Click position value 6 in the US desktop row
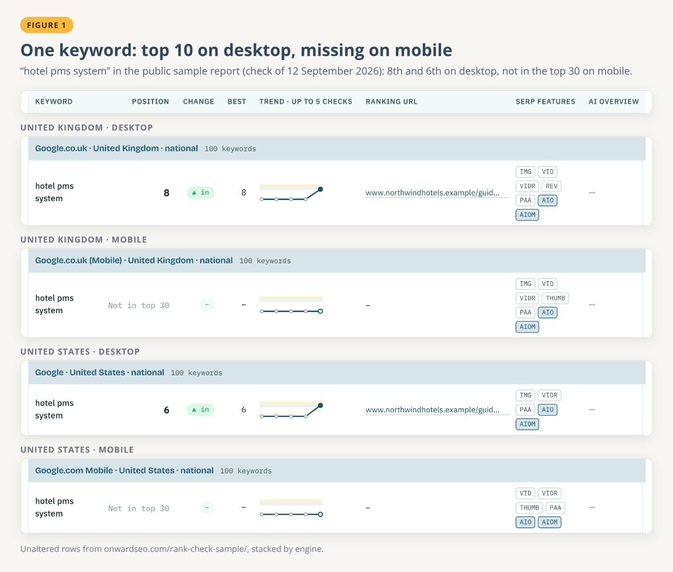 (167, 410)
